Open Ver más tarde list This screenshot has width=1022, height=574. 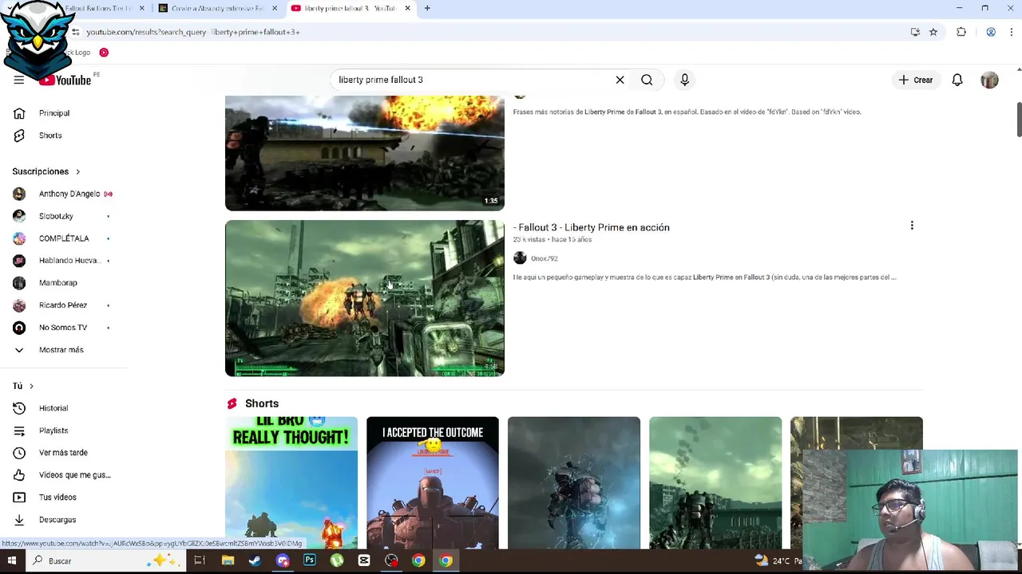64,453
